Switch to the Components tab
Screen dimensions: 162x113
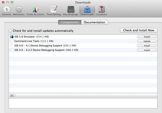click(x=70, y=22)
